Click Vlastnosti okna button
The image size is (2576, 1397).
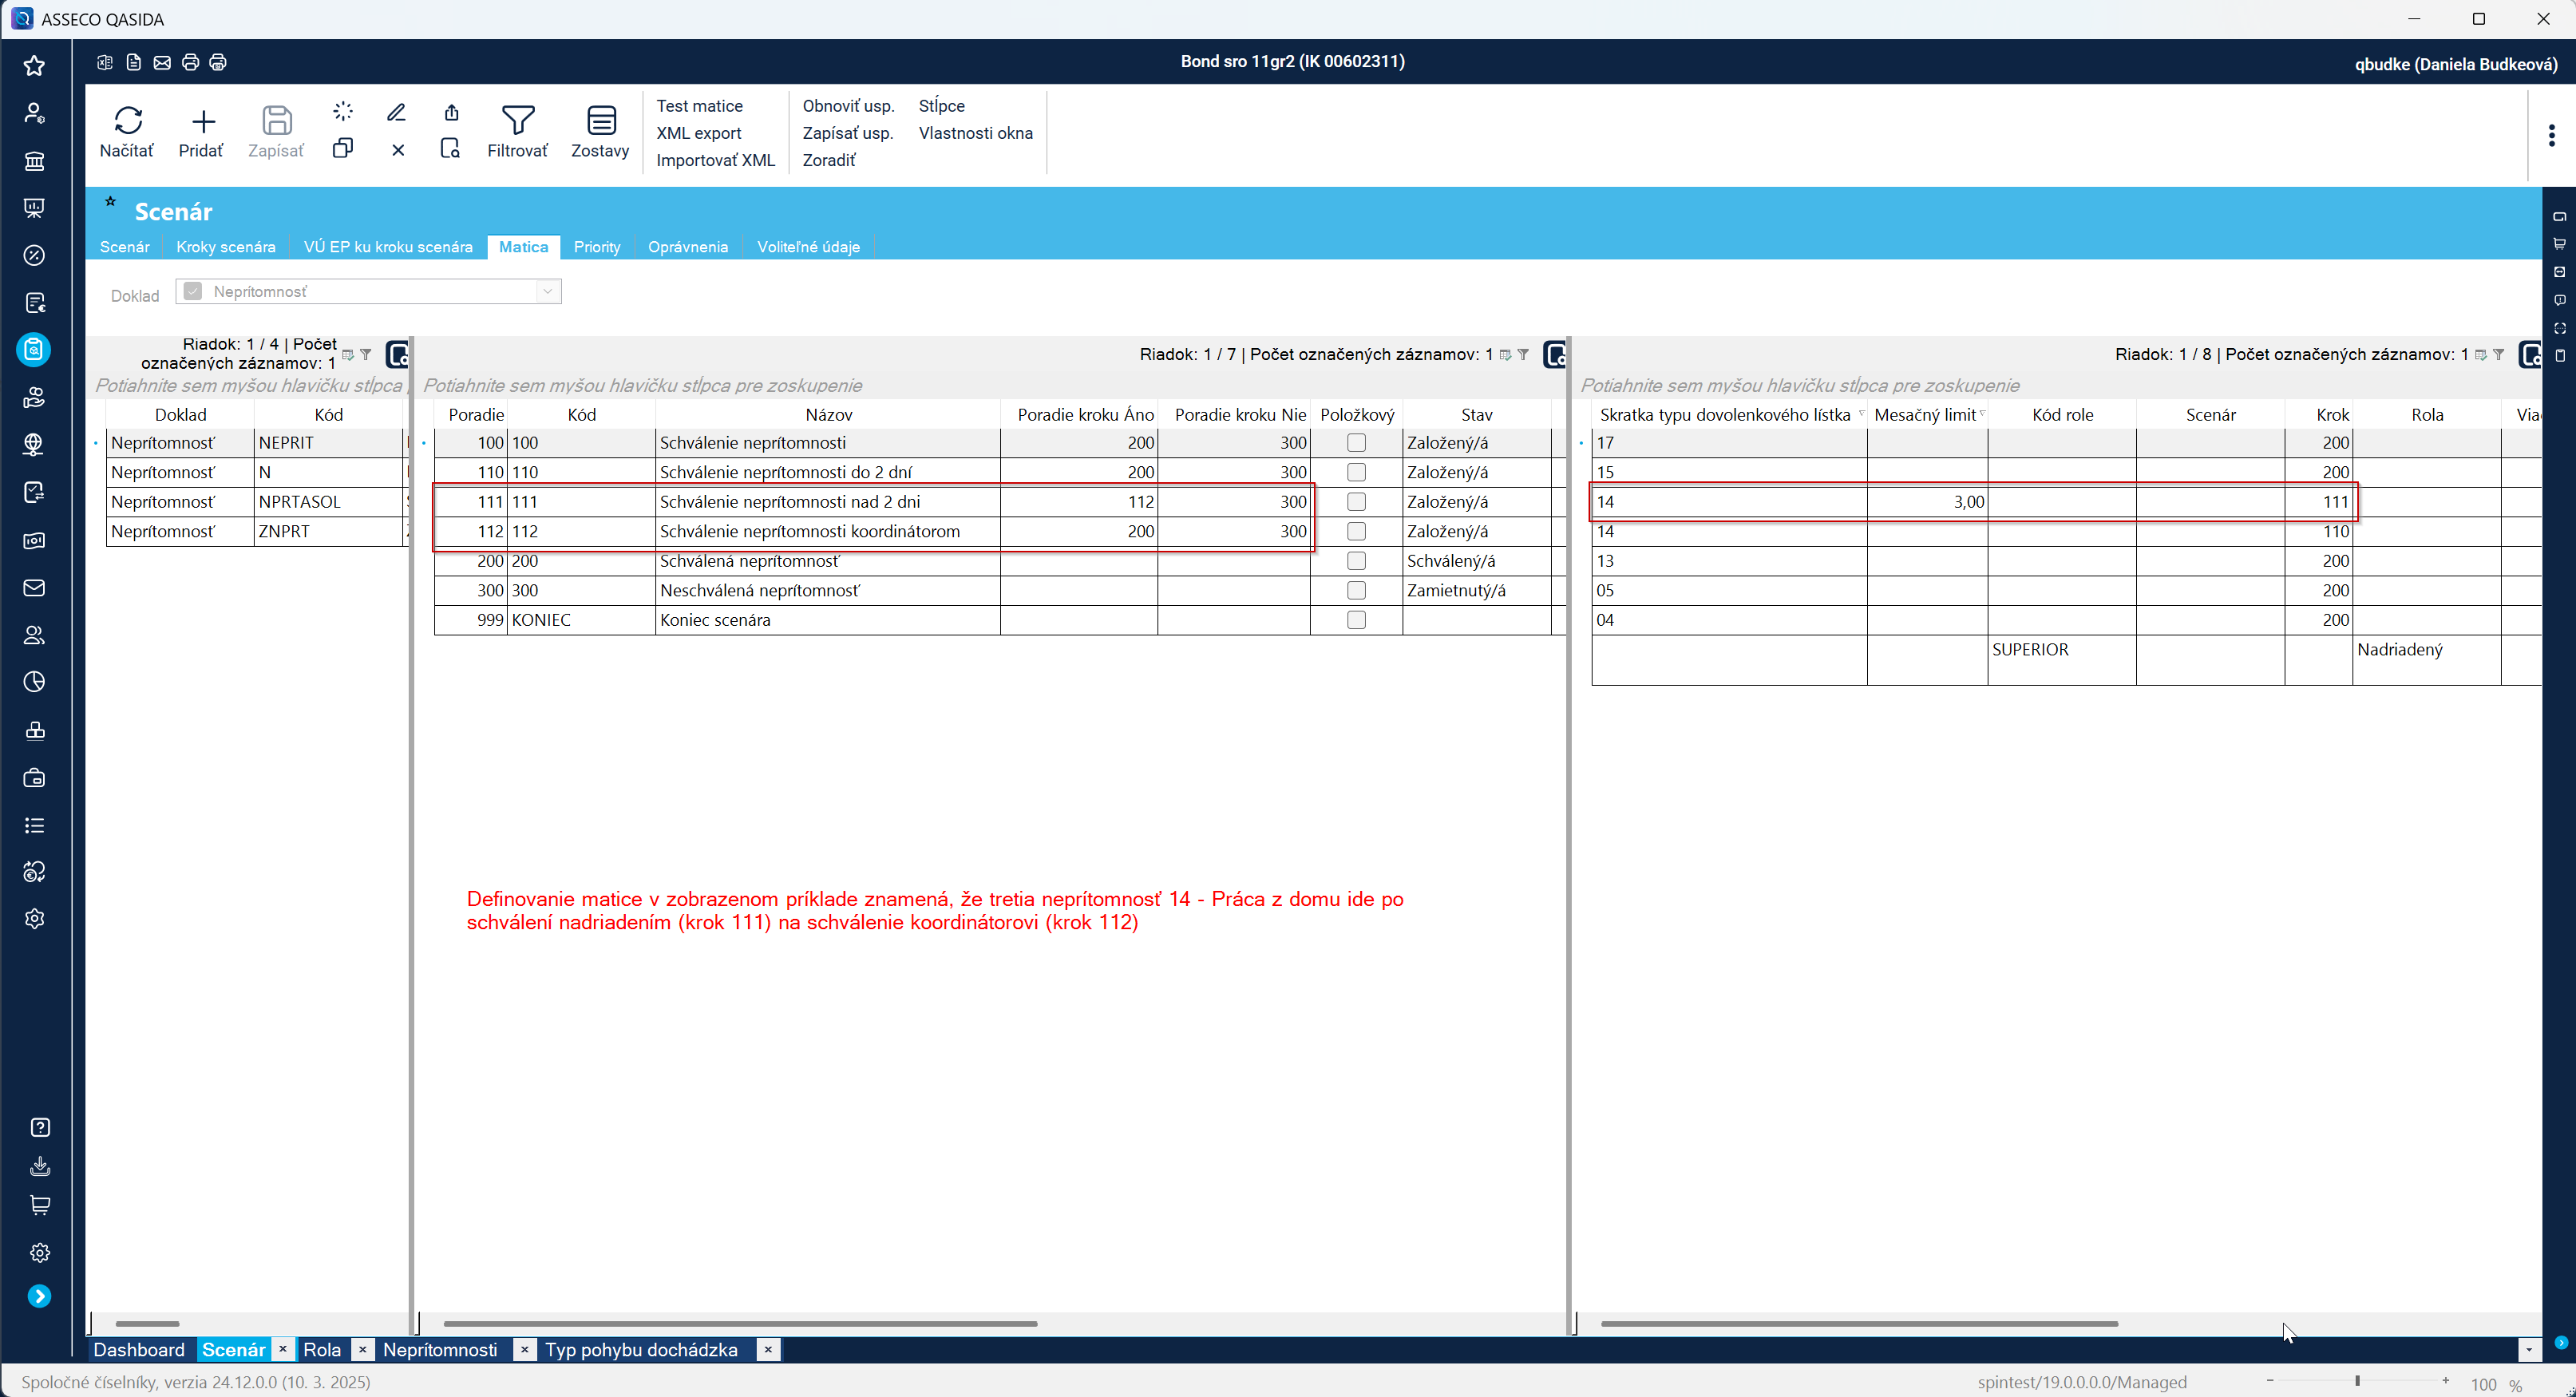click(975, 133)
